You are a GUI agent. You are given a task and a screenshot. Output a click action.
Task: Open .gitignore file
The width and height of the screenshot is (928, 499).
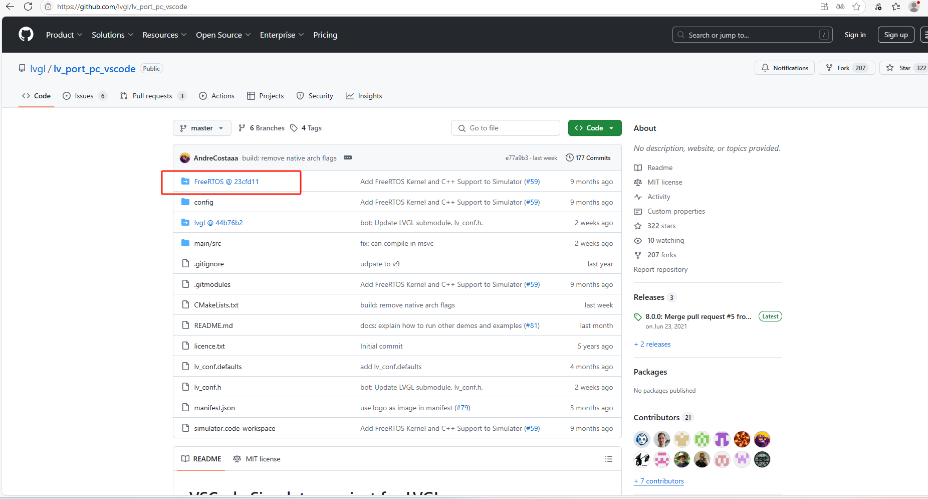coord(209,264)
